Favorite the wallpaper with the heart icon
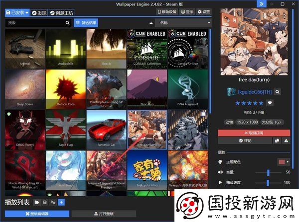 pos(270,103)
